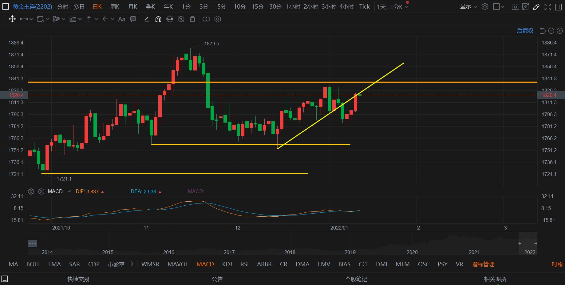Select the WMSR indicator
The width and height of the screenshot is (565, 285).
150,264
